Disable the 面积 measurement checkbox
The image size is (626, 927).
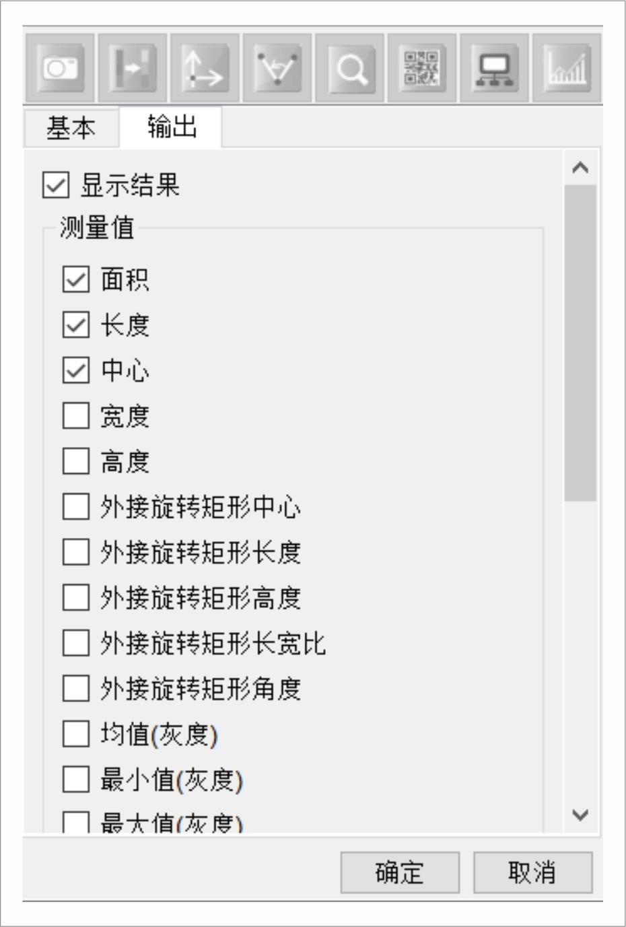76,279
